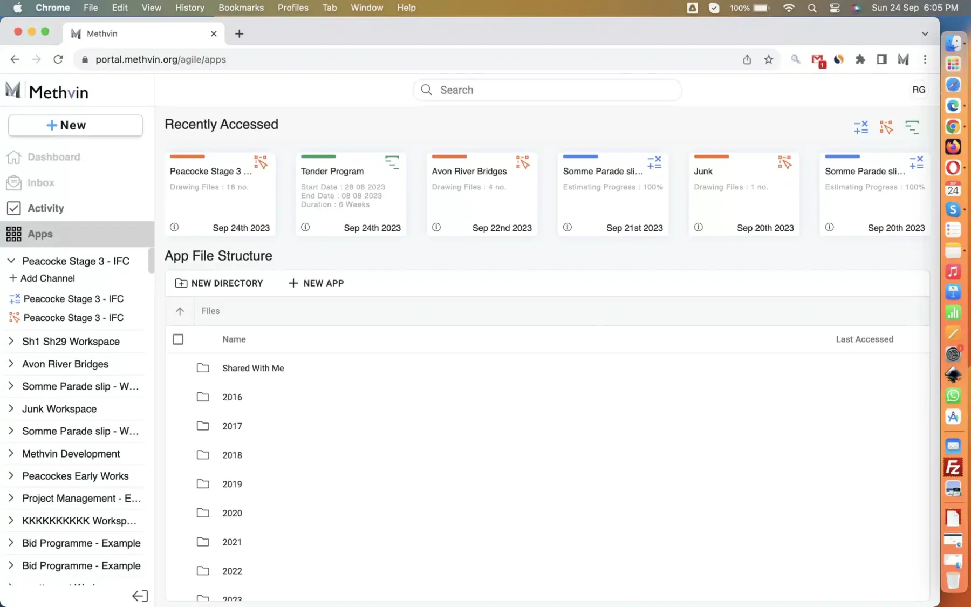
Task: Open the 2019 folder
Action: click(x=232, y=484)
